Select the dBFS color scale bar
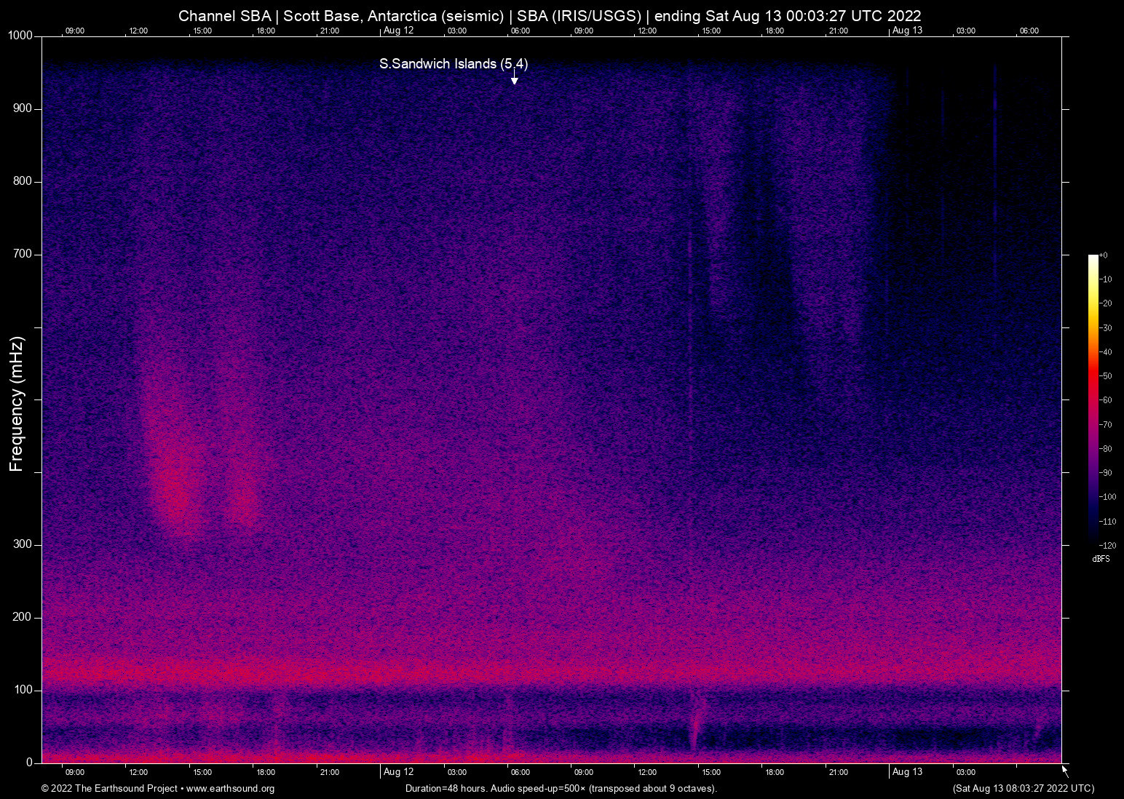The image size is (1124, 799). 1093,400
